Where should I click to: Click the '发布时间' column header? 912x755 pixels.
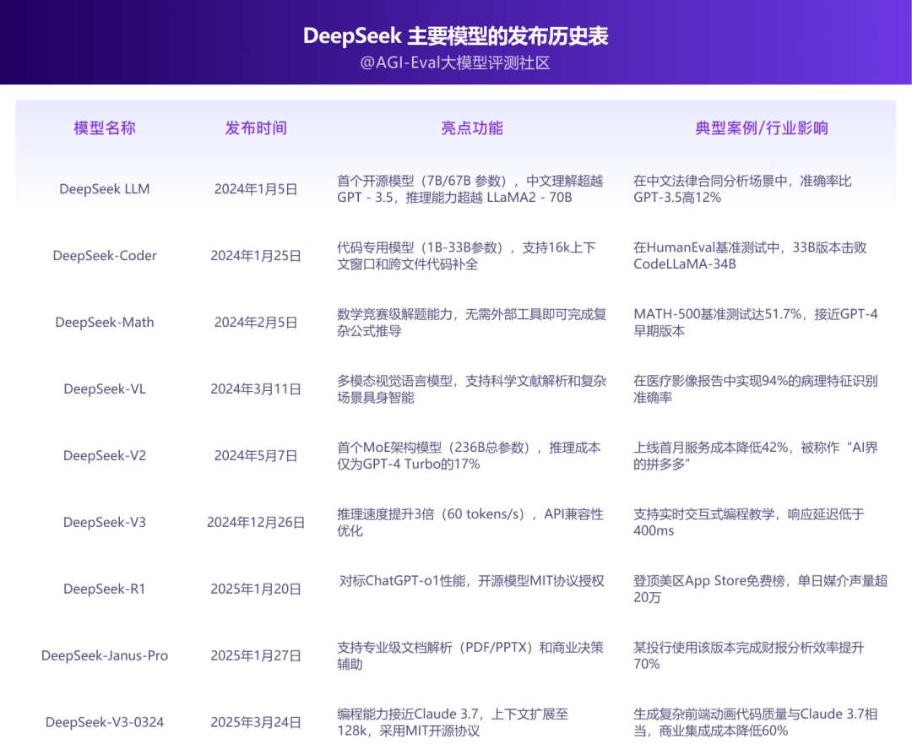pyautogui.click(x=256, y=128)
